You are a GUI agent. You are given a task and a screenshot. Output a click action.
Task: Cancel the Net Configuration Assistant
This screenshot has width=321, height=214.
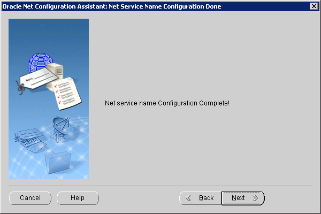(x=30, y=198)
